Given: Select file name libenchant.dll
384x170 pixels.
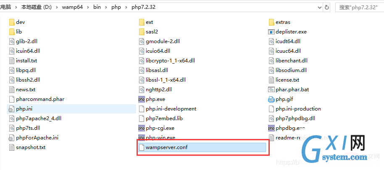Looking at the screenshot, I should tap(292, 61).
